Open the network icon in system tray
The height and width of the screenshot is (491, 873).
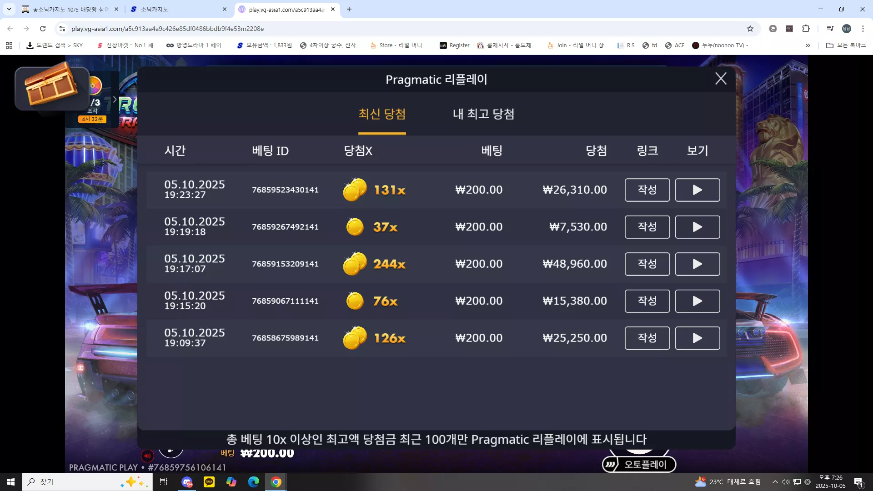(x=797, y=482)
